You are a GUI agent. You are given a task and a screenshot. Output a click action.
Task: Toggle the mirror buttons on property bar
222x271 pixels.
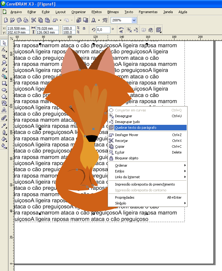click(x=121, y=30)
